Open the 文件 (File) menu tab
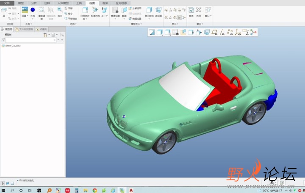This screenshot has height=193, width=305. coord(7,3)
